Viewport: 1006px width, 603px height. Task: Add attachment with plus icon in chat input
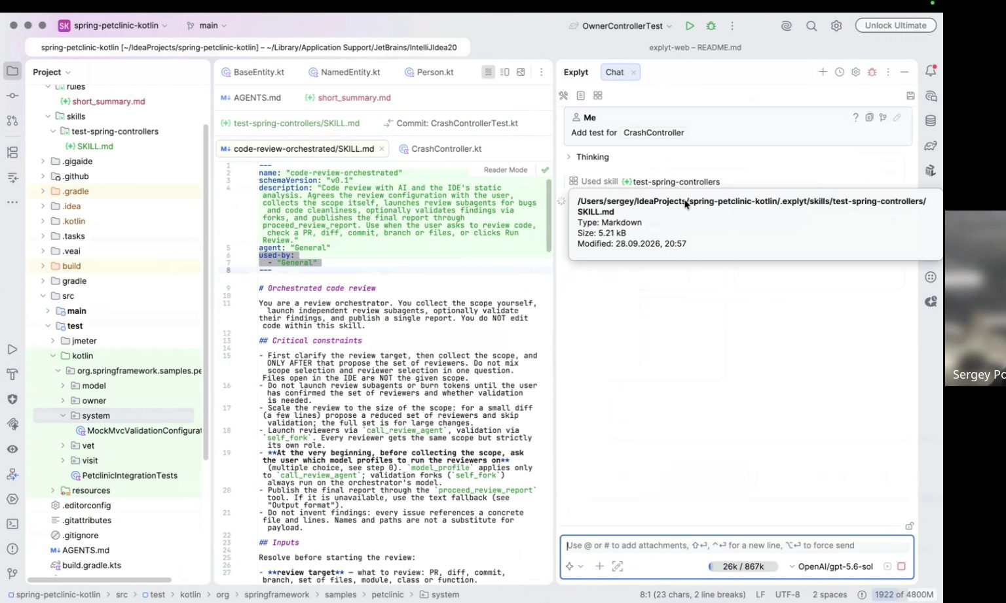pyautogui.click(x=599, y=566)
